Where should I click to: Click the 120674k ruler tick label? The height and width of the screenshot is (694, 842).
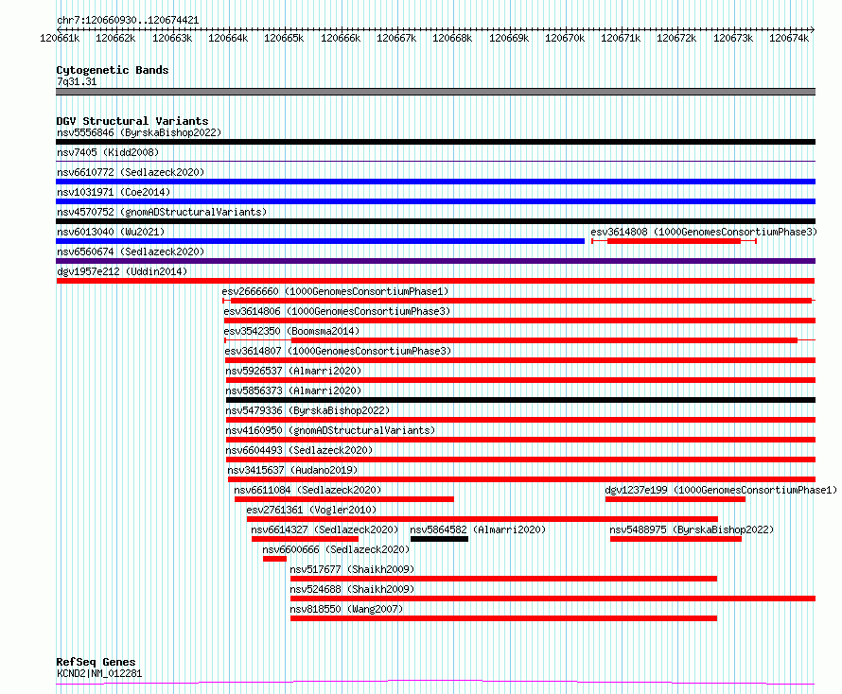coord(789,38)
